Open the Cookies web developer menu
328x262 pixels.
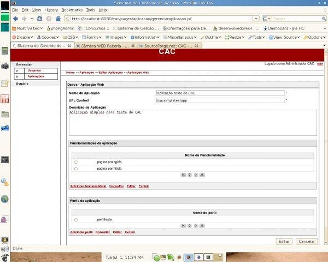(48, 37)
